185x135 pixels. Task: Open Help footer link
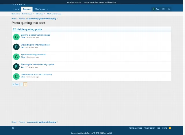[x=158, y=128]
